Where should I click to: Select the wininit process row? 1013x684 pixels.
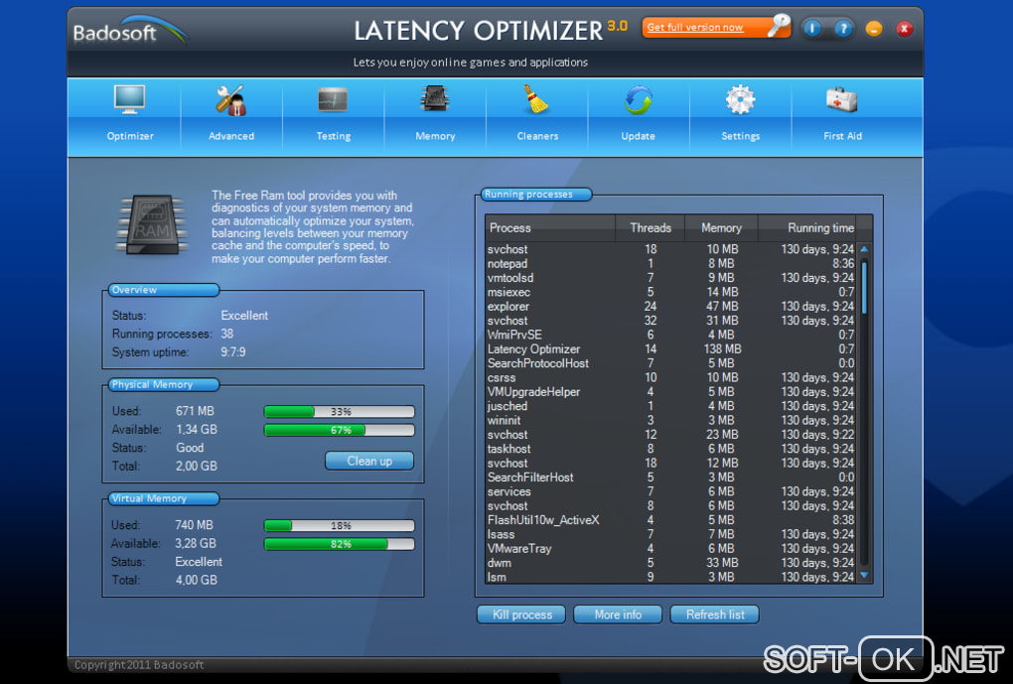point(670,420)
